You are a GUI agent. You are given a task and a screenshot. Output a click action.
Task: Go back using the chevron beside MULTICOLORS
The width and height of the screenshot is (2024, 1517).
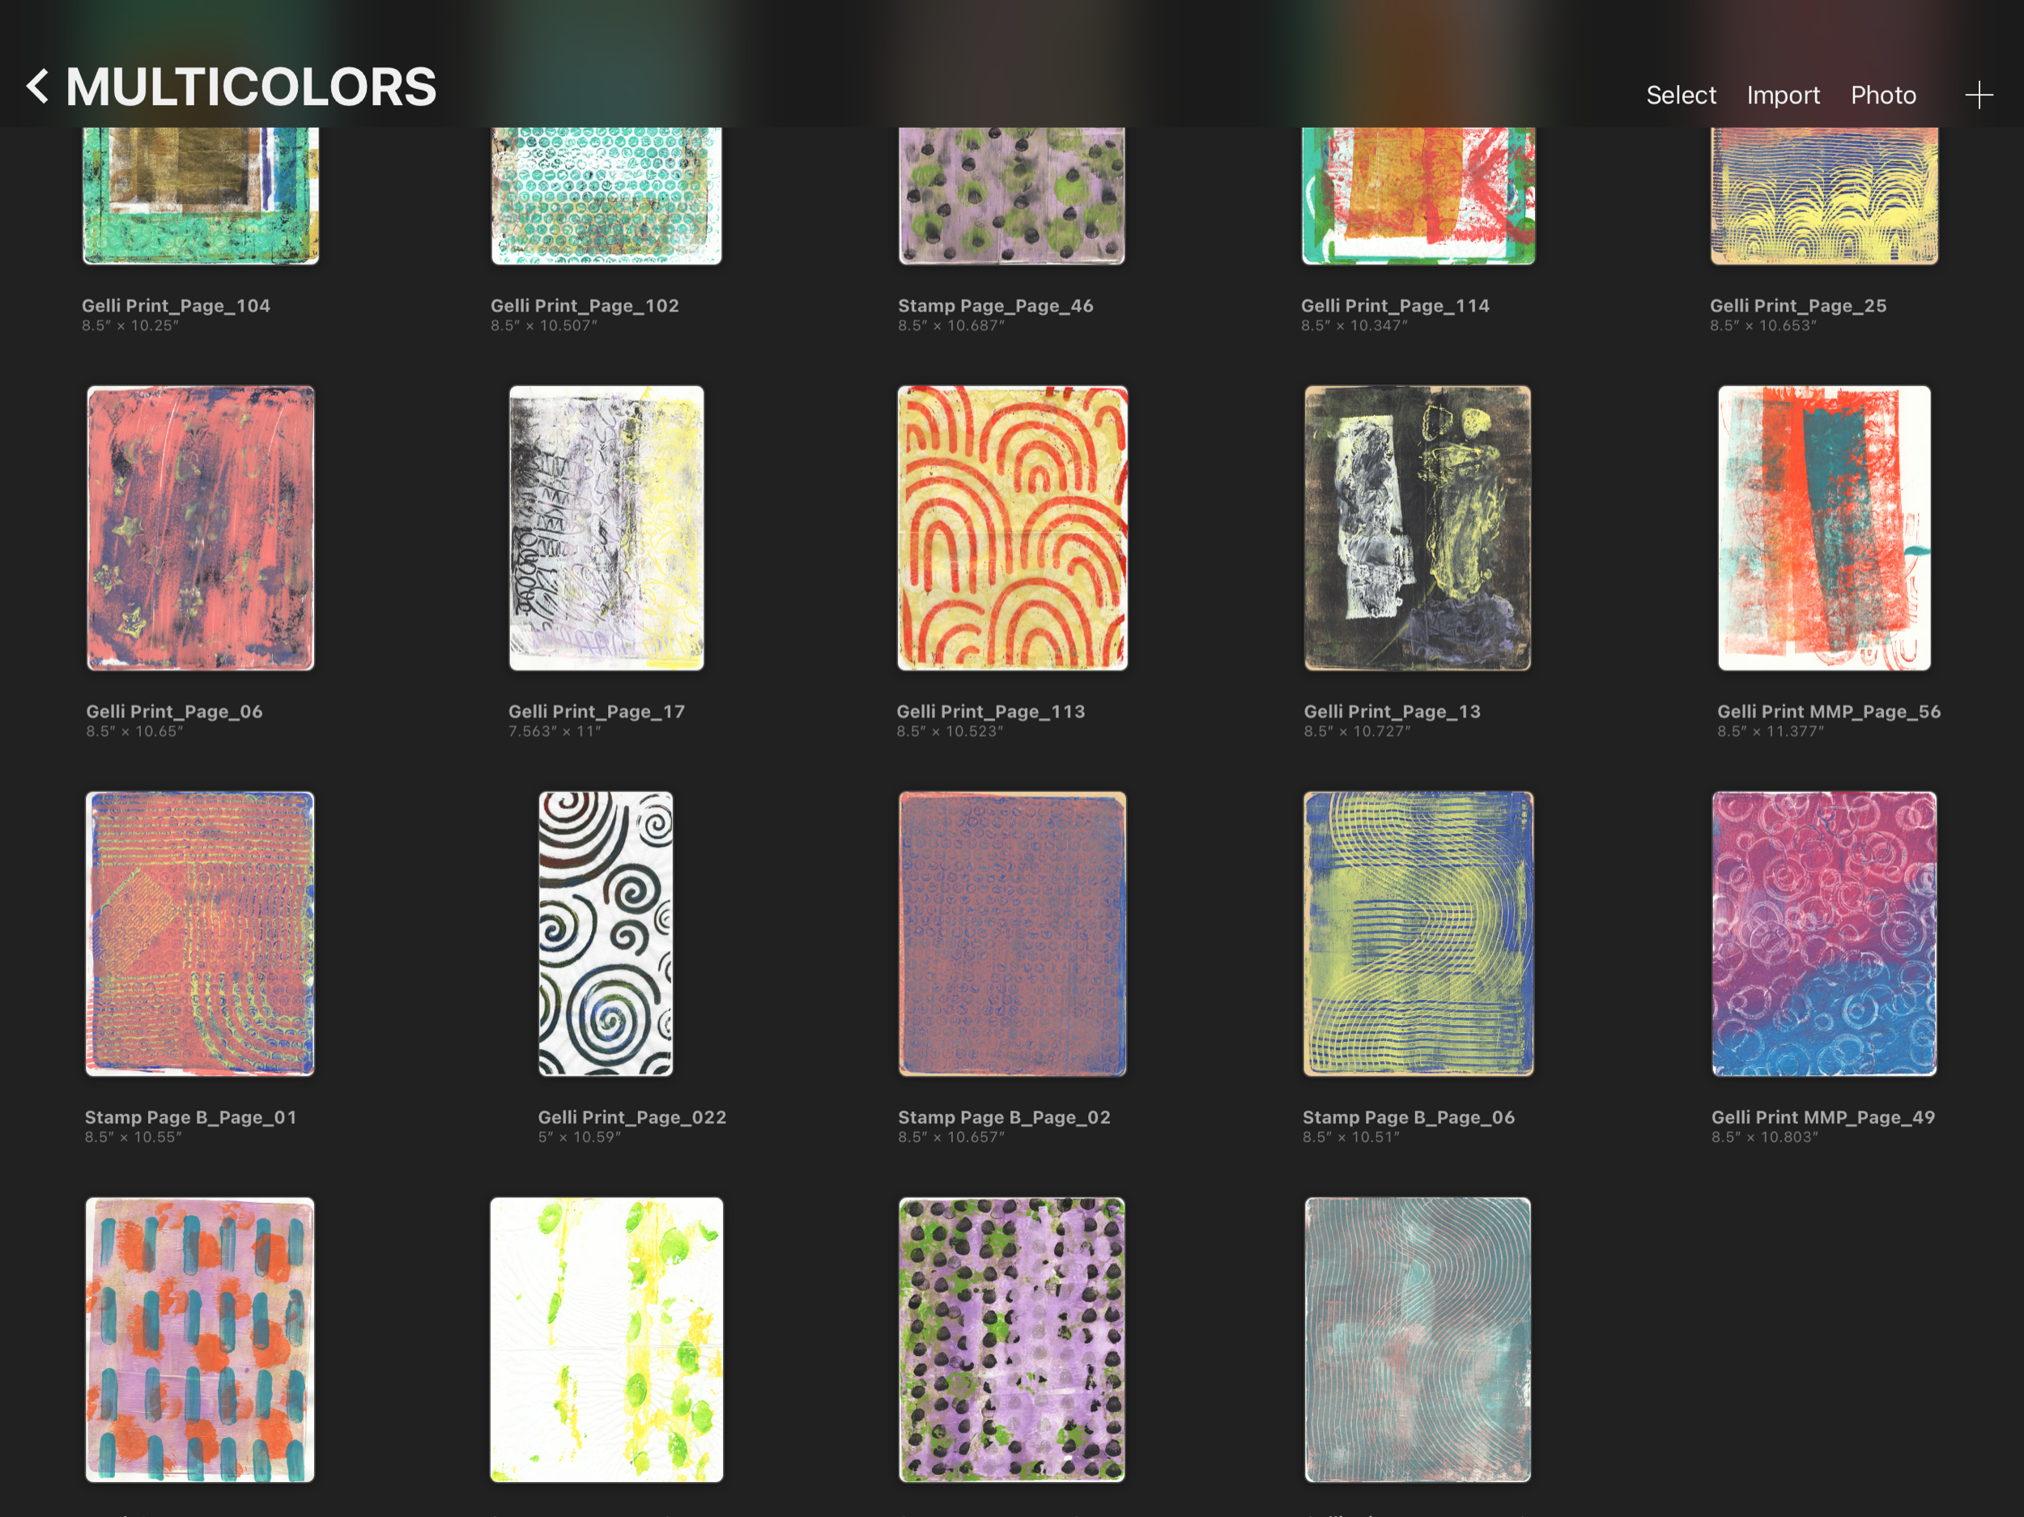[x=37, y=87]
